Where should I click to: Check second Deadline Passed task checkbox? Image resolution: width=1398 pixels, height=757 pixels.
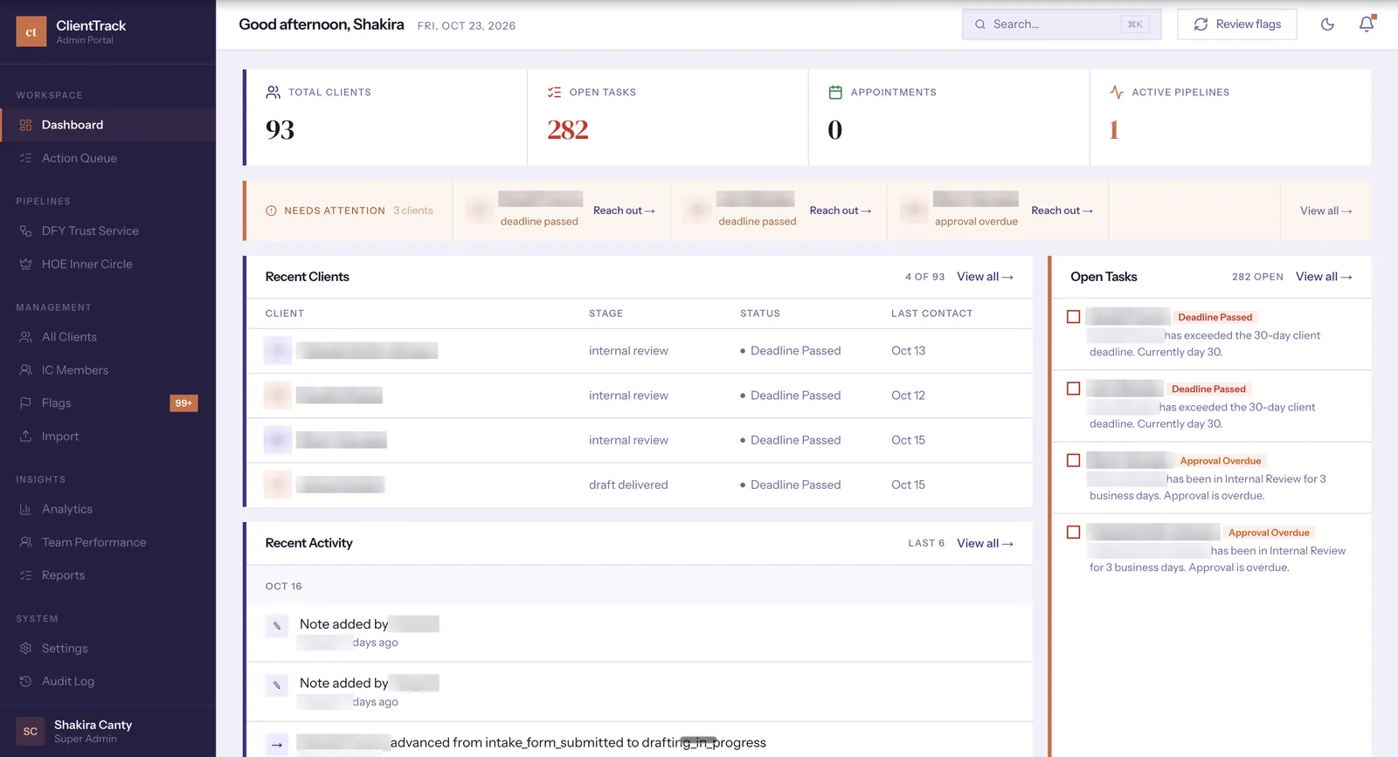pyautogui.click(x=1074, y=389)
